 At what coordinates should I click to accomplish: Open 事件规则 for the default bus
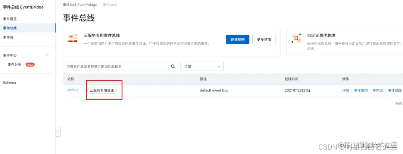click(361, 90)
